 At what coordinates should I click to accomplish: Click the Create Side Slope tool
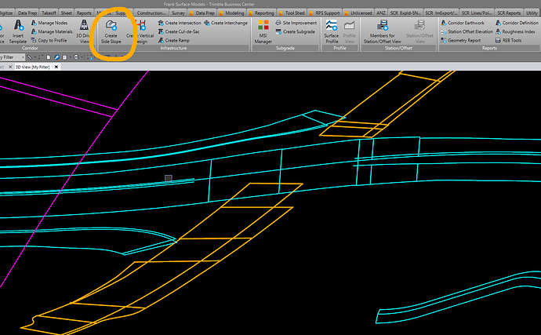[x=111, y=31]
